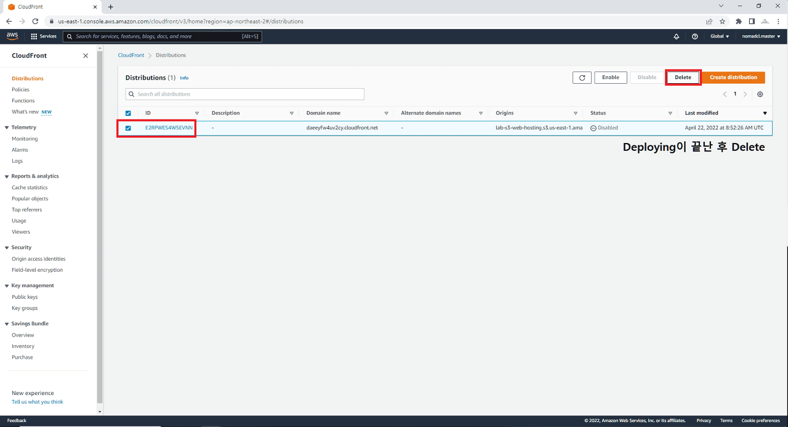Click the sidebar vertical scrollbar
The width and height of the screenshot is (788, 427).
click(100, 228)
